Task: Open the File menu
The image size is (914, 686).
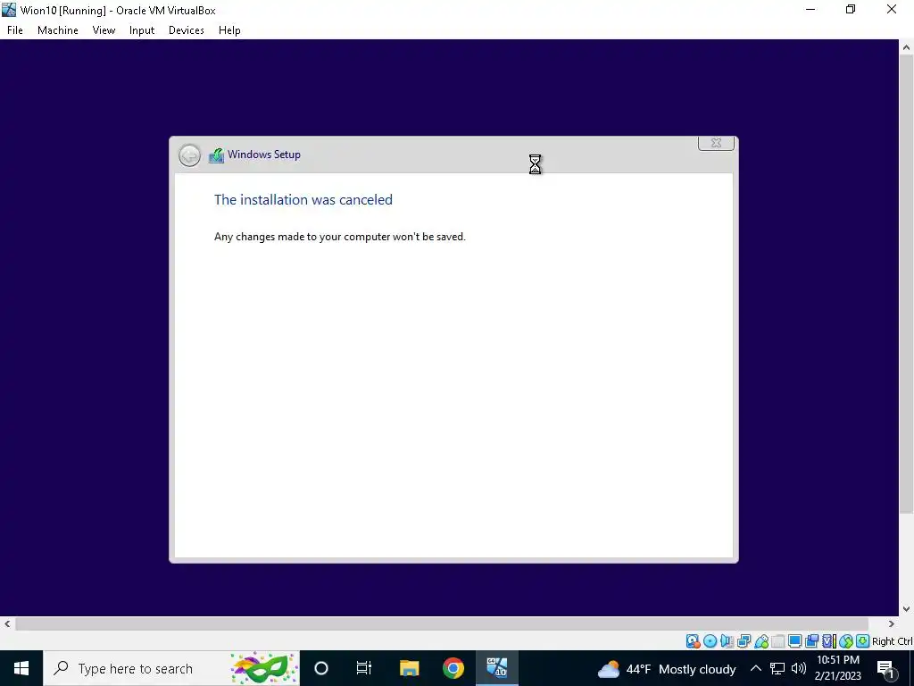Action: point(15,30)
